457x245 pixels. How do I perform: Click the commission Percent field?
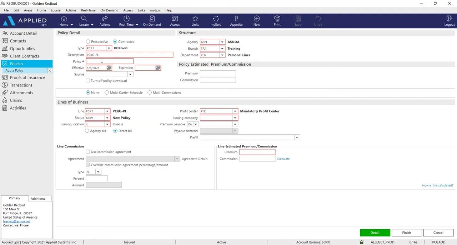[97, 178]
